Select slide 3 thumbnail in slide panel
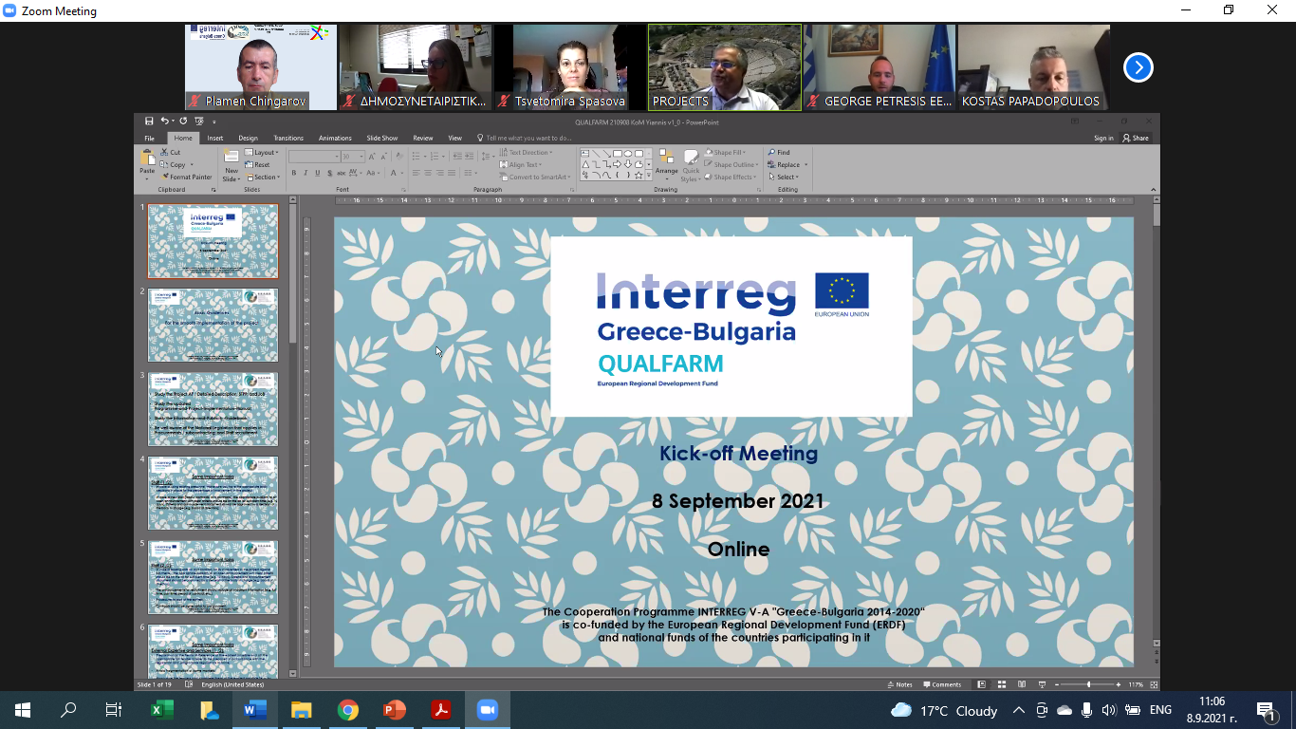The image size is (1296, 729). pyautogui.click(x=213, y=409)
